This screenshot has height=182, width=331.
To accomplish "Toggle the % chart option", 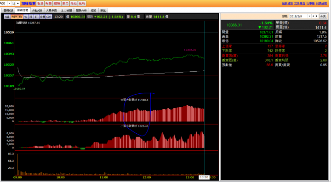I will (x=26, y=17).
